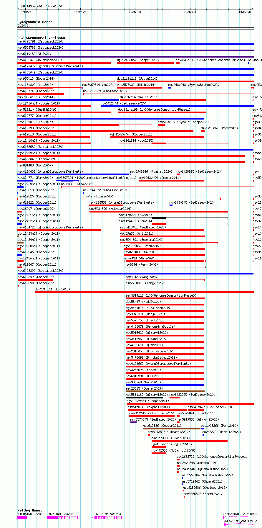Click the ZNF623|NM_001082480 gene label

point(241,521)
